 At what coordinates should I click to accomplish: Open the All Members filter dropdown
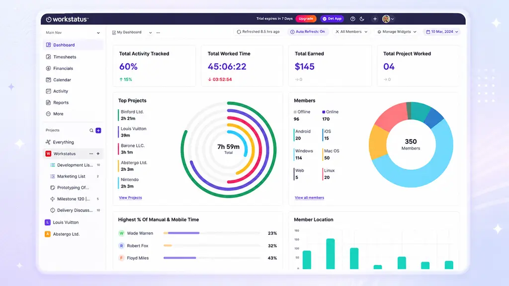[351, 32]
